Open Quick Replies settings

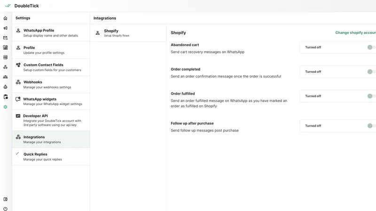tap(51, 157)
